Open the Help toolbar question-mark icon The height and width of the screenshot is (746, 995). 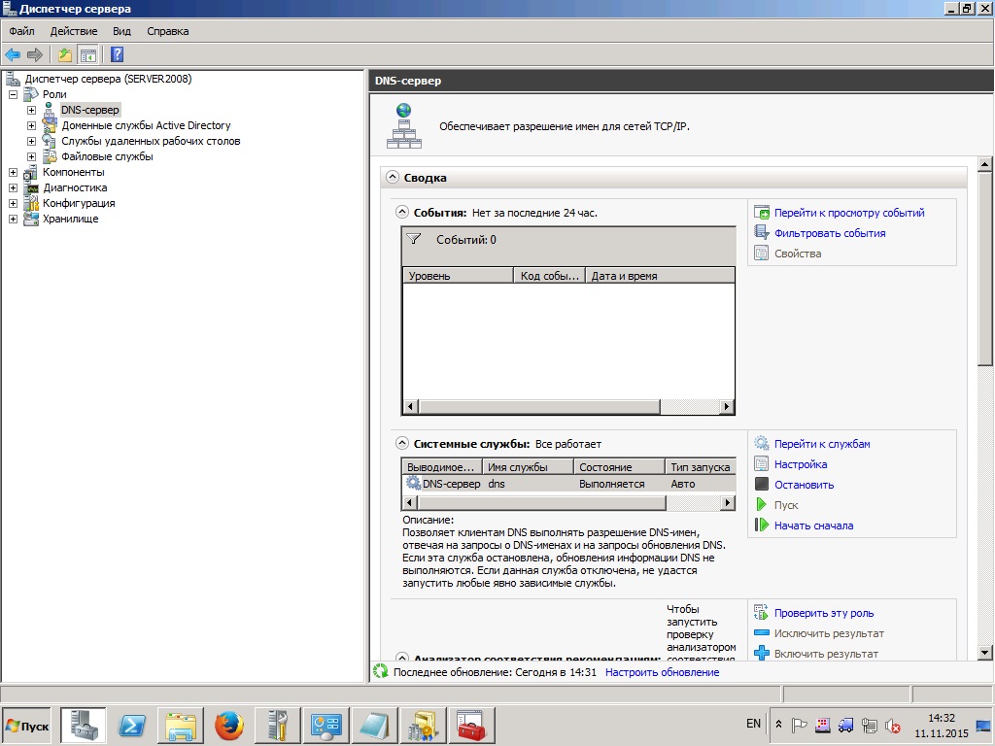click(x=117, y=54)
